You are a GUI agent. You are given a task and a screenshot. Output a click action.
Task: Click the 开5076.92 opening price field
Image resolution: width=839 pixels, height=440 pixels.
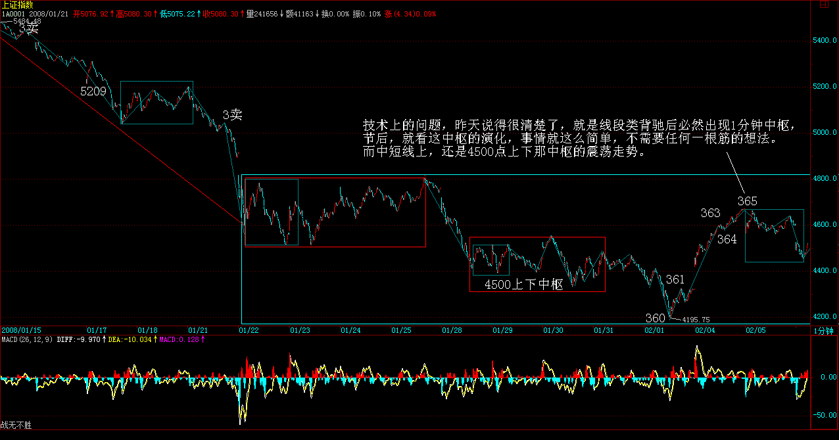point(91,14)
